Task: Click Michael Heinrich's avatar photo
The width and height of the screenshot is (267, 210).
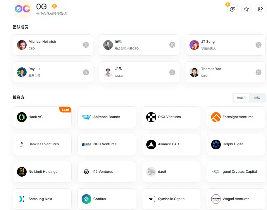Action: click(x=22, y=45)
